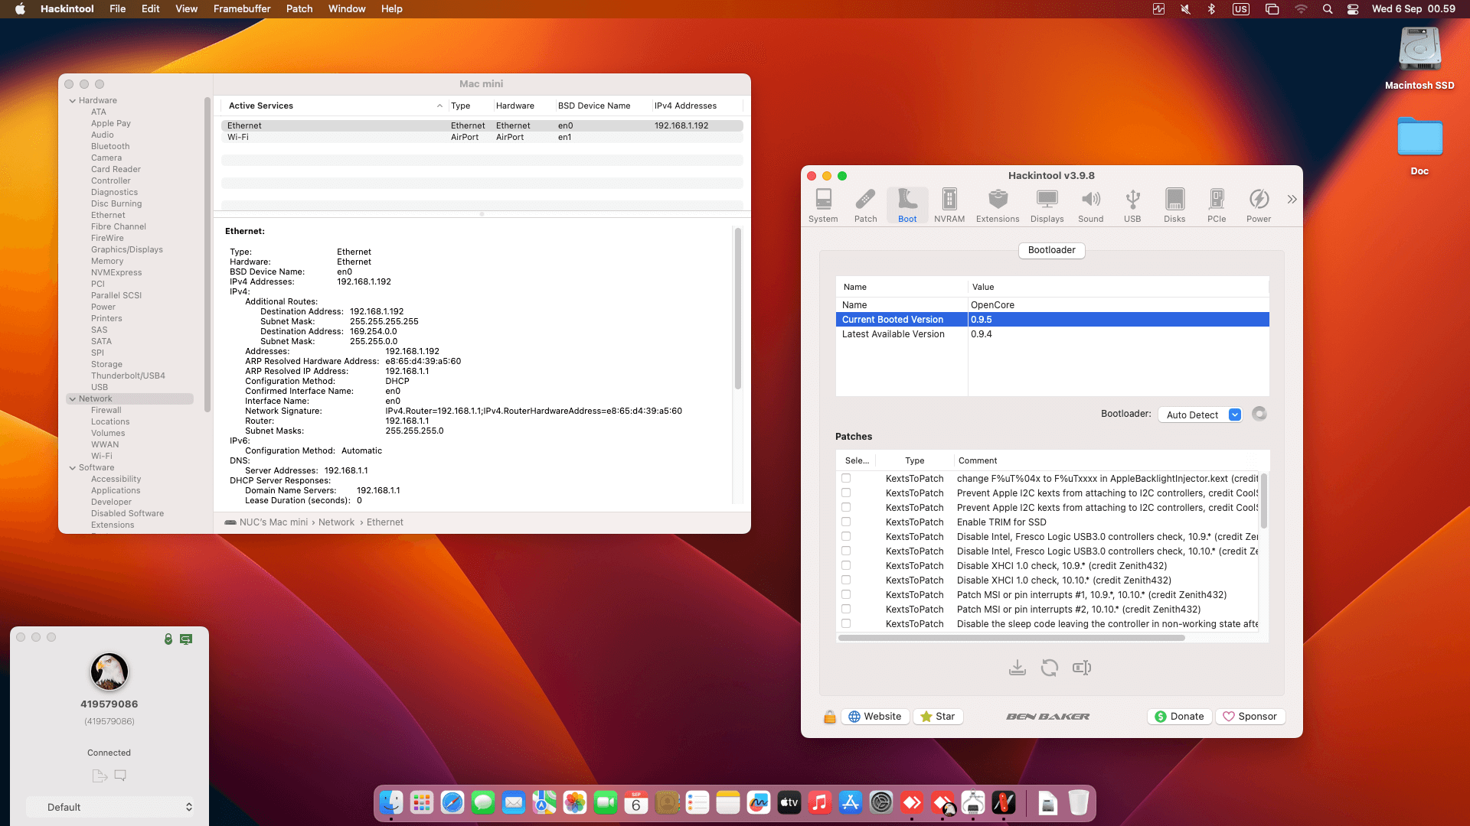Check the Disable XHCI 1.0 check 10.9 patch
Image resolution: width=1470 pixels, height=826 pixels.
846,565
